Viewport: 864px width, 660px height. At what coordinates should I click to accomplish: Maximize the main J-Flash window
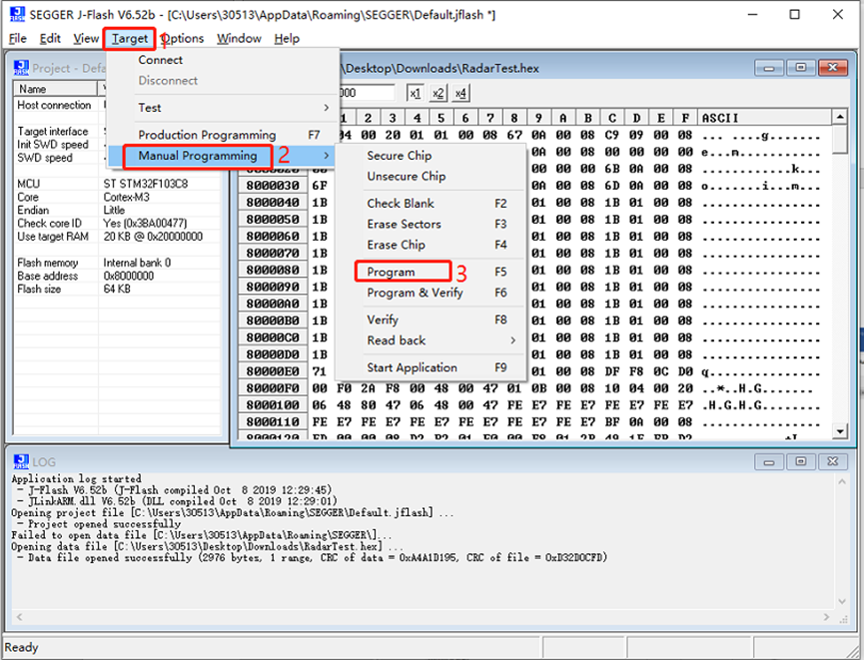(x=794, y=14)
